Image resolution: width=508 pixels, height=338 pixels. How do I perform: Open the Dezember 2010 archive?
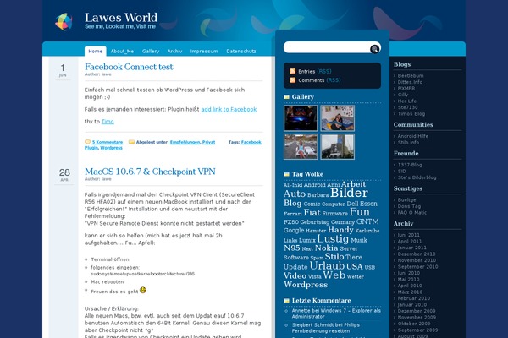[417, 253]
